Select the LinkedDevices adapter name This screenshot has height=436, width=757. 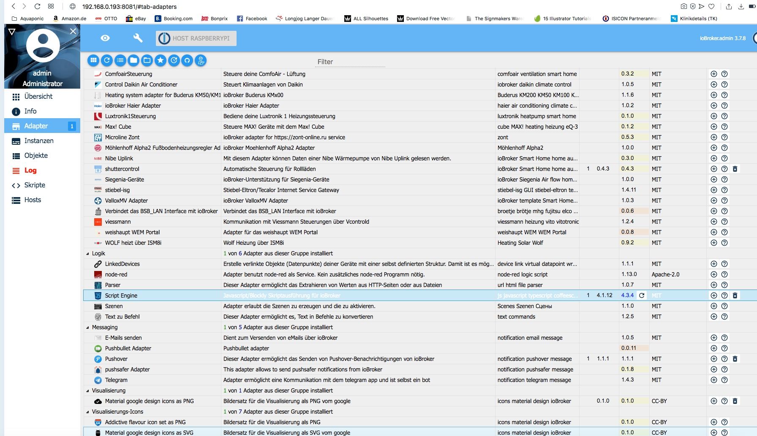coord(123,264)
